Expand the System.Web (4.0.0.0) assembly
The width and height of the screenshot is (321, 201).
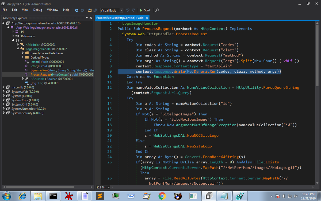(x=4, y=92)
